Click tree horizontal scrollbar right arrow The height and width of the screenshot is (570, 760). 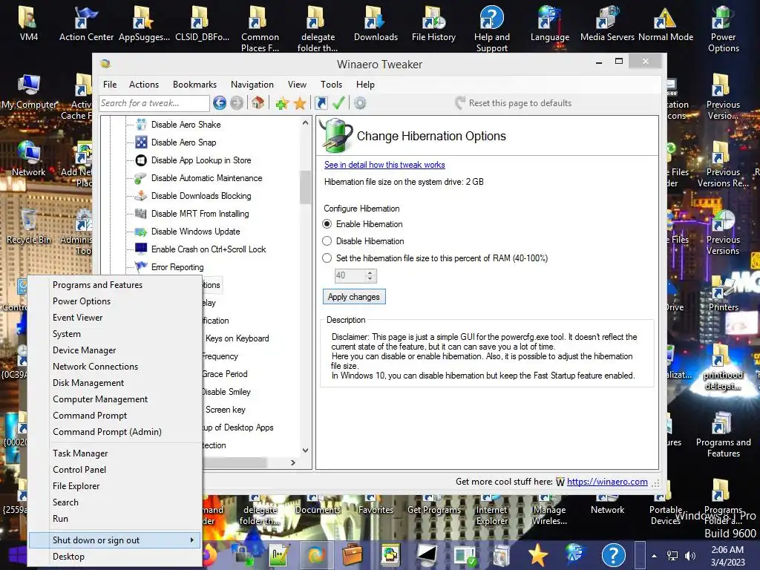[292, 463]
